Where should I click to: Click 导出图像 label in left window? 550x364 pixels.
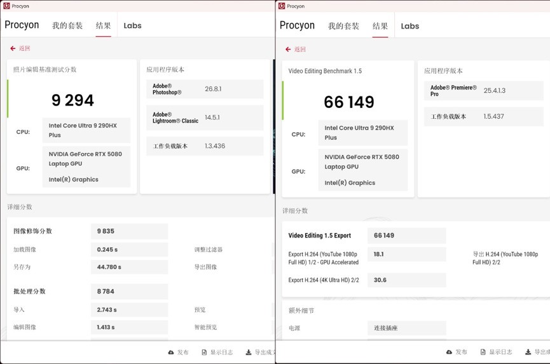[205, 267]
